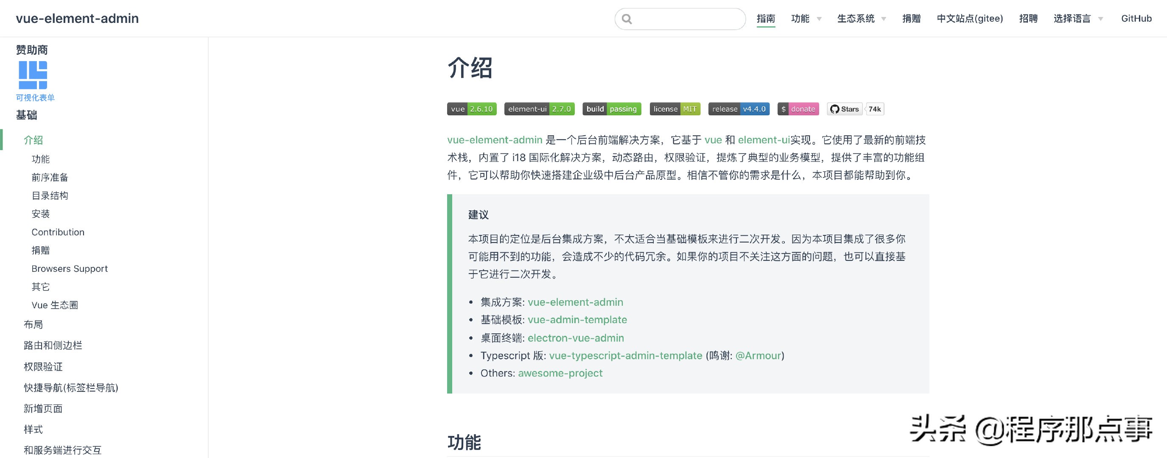Open the awesome-project link

pyautogui.click(x=560, y=373)
